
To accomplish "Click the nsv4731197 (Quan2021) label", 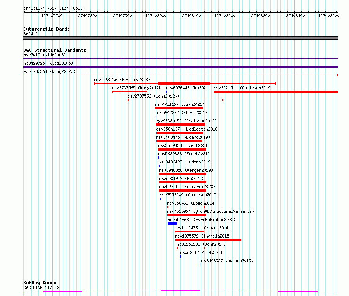I will click(x=180, y=104).
